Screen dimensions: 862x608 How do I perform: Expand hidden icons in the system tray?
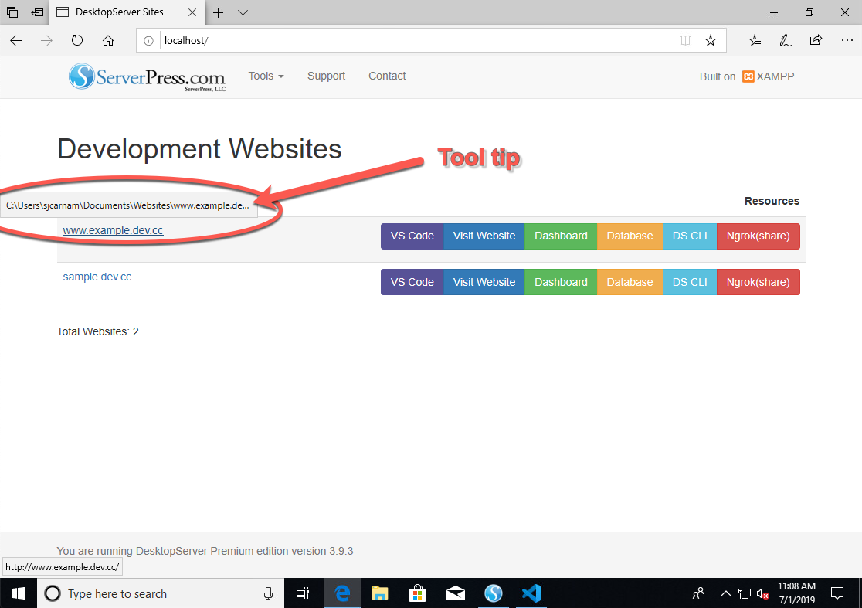click(x=726, y=593)
